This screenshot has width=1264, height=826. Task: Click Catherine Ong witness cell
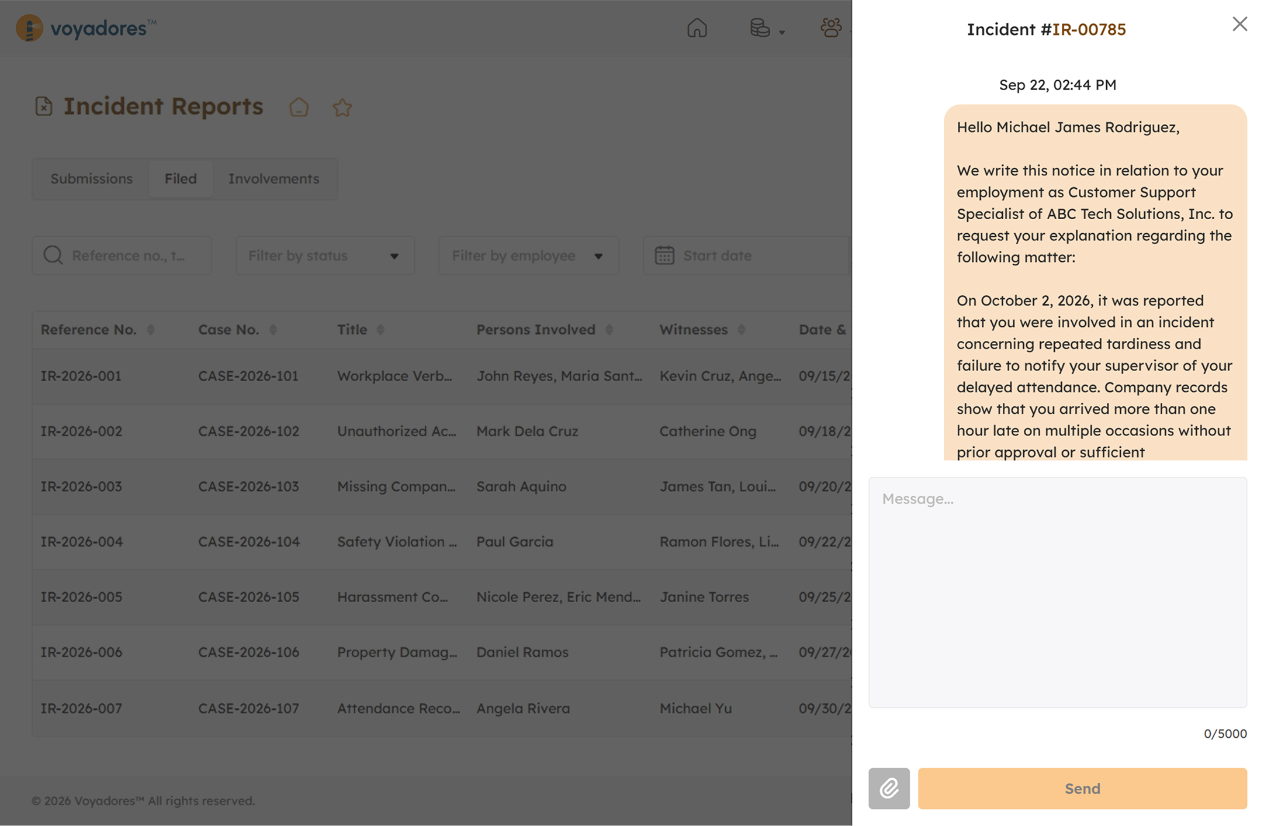[x=708, y=431]
